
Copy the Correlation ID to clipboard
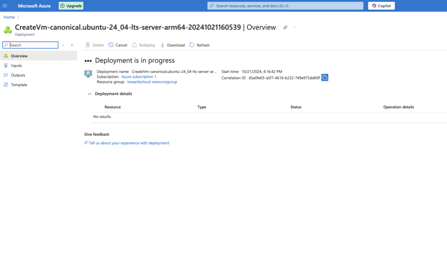(325, 78)
